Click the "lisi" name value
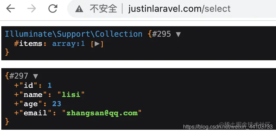The height and width of the screenshot is (133, 276). (71, 94)
